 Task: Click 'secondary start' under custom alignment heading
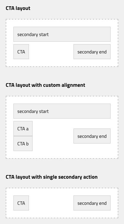62,111
